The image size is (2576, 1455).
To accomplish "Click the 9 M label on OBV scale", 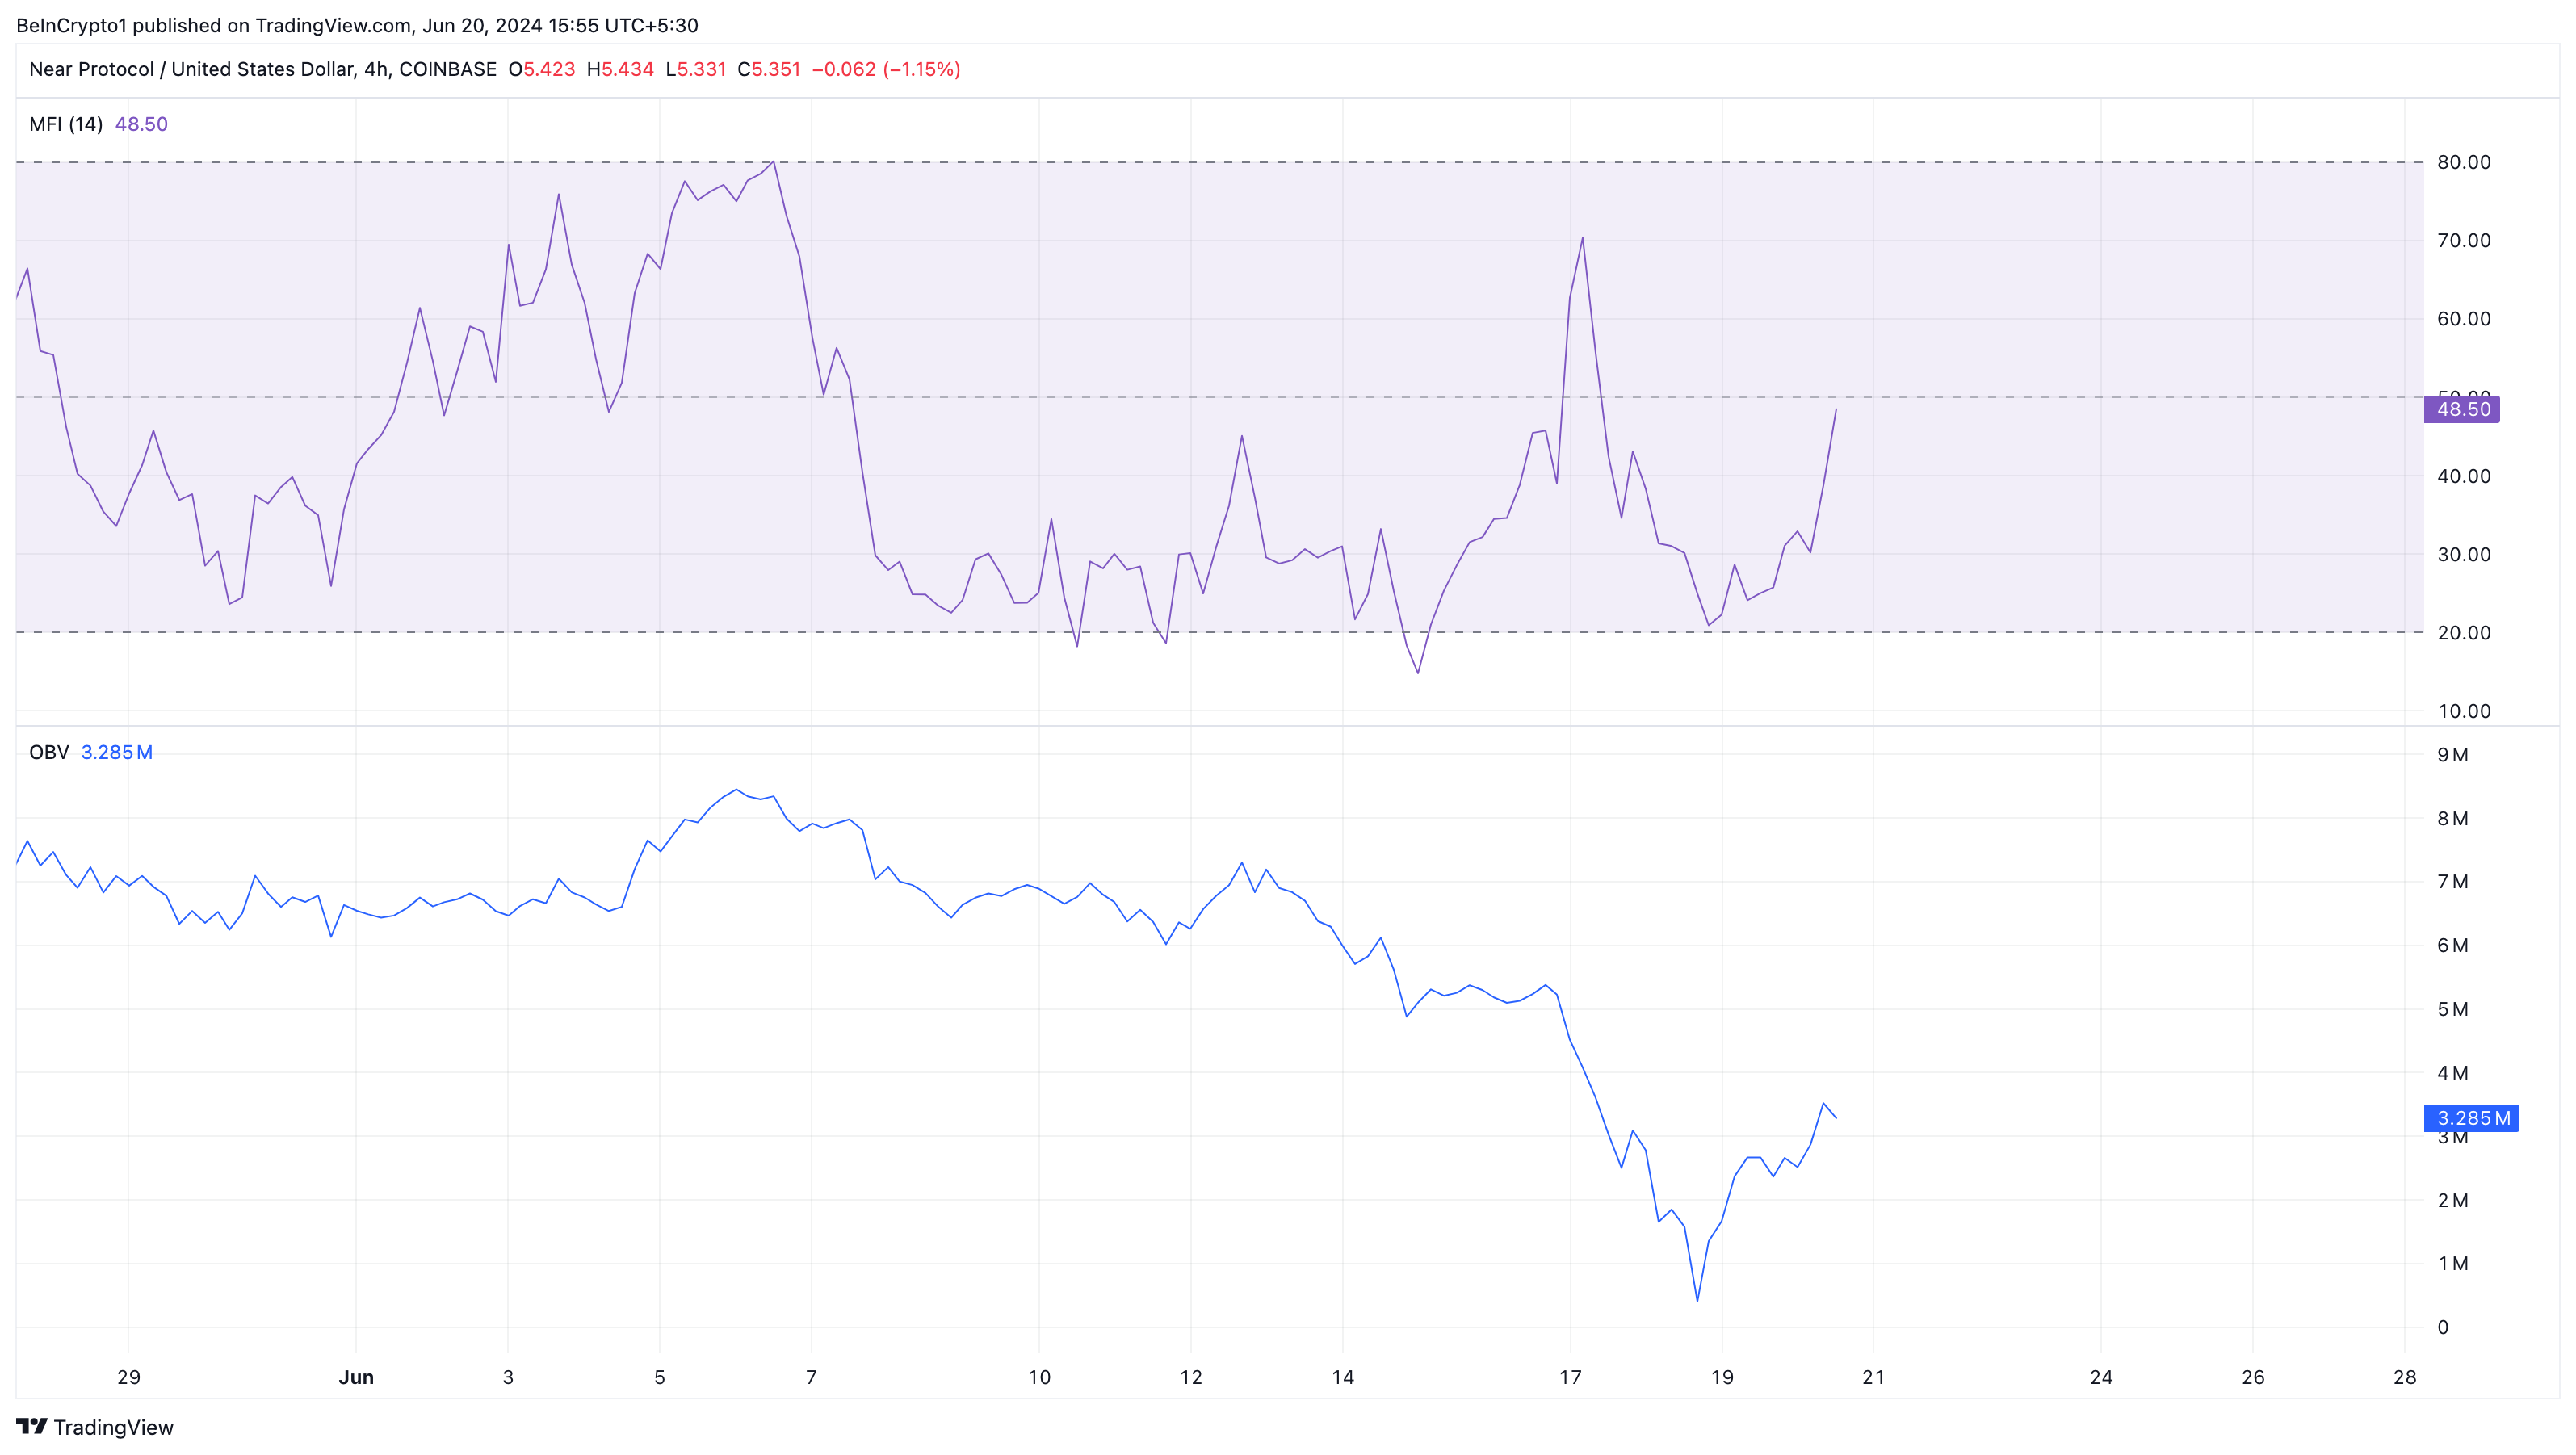I will (x=2452, y=755).
